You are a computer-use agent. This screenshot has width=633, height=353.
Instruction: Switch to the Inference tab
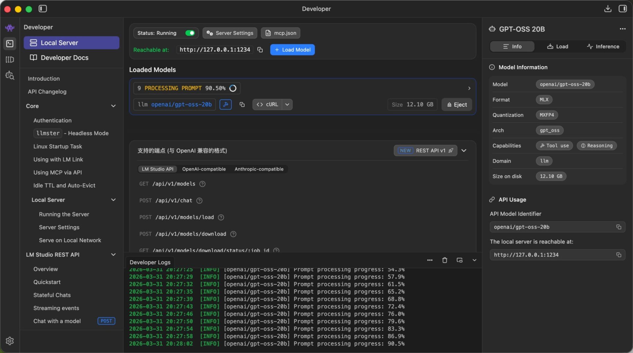click(x=603, y=46)
